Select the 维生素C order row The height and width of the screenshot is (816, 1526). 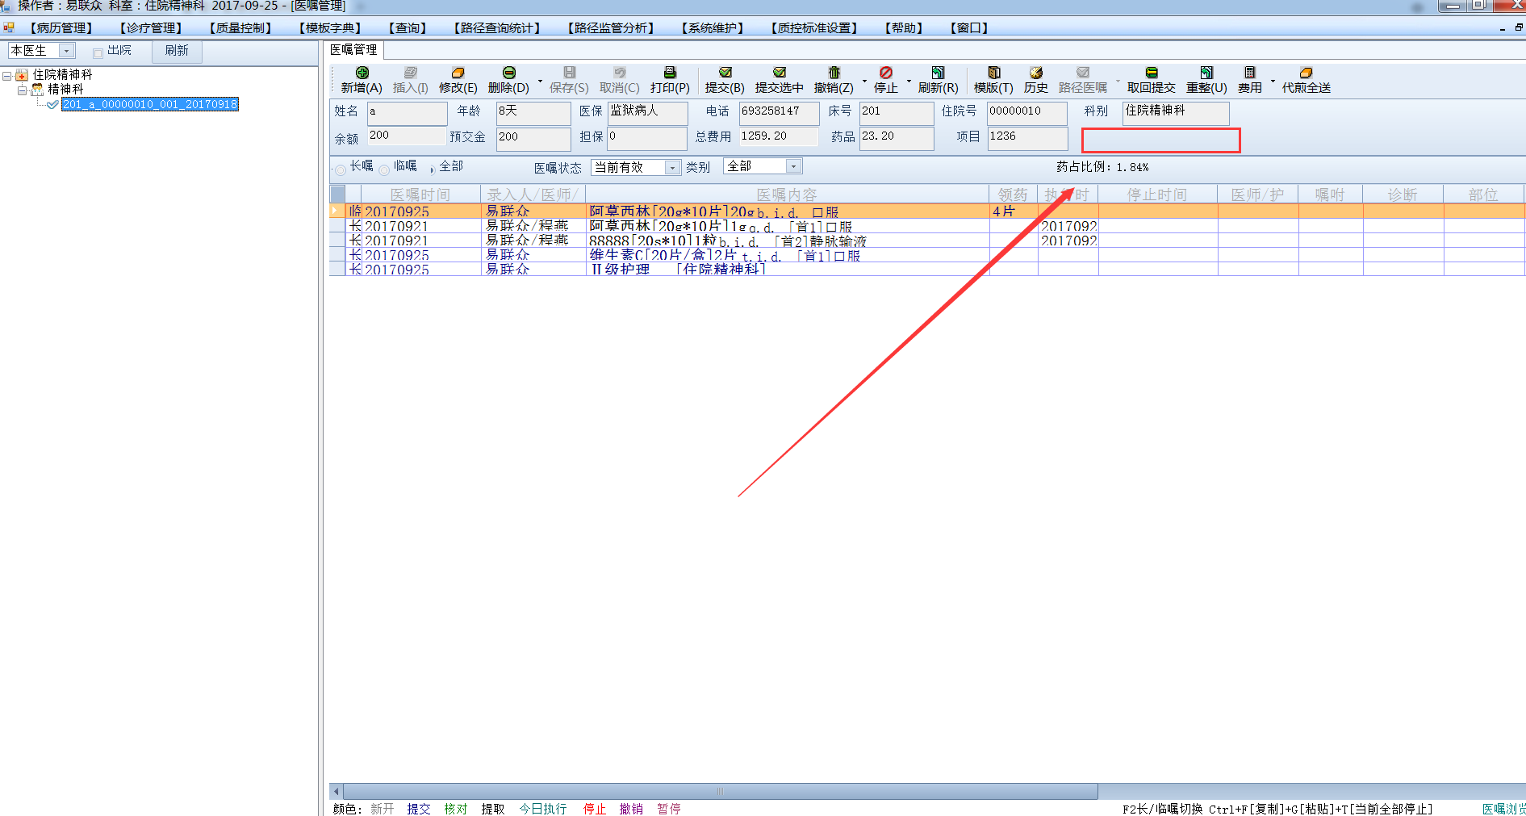[x=927, y=255]
